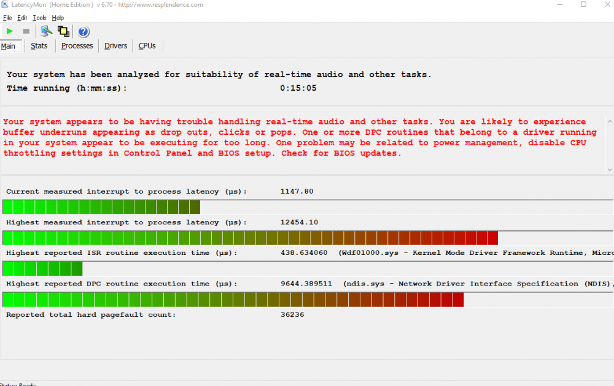The width and height of the screenshot is (614, 386).
Task: Click the 'Highest reported DPC routine execution time' label
Action: pyautogui.click(x=122, y=284)
